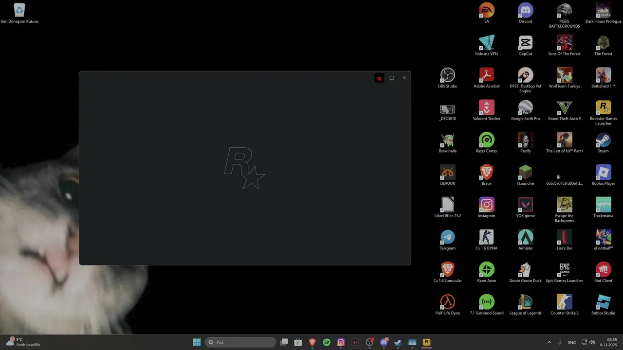Expand hidden system tray icons
Image resolution: width=623 pixels, height=350 pixels.
tap(549, 342)
